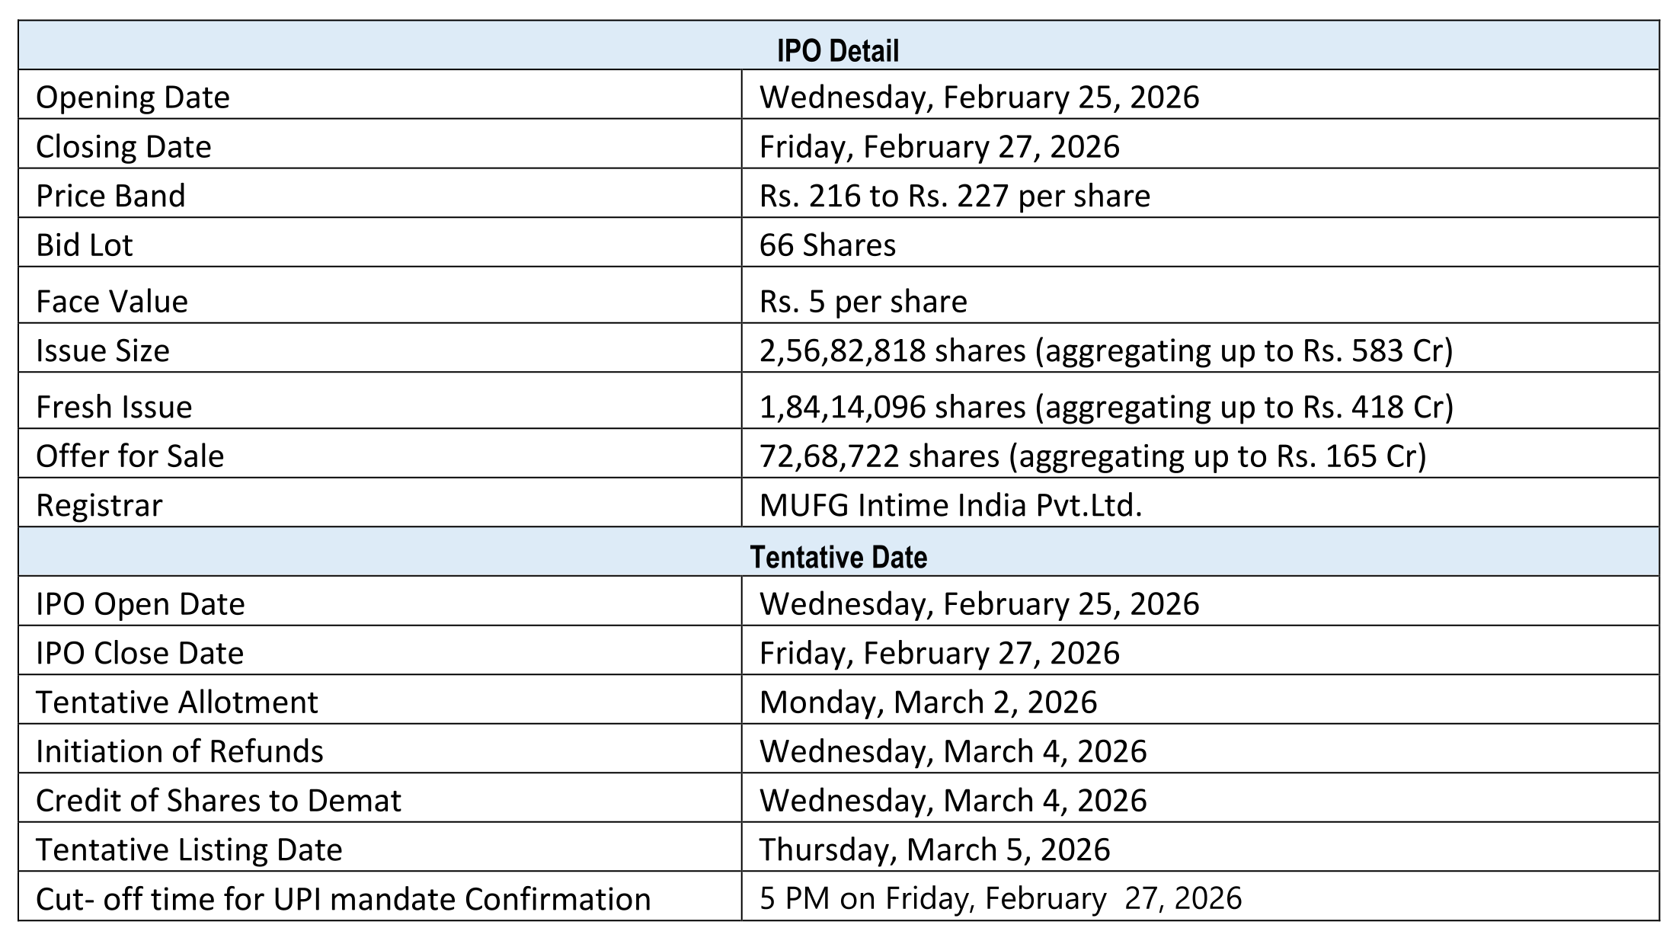Click the Initiation of Refunds label

(x=180, y=751)
